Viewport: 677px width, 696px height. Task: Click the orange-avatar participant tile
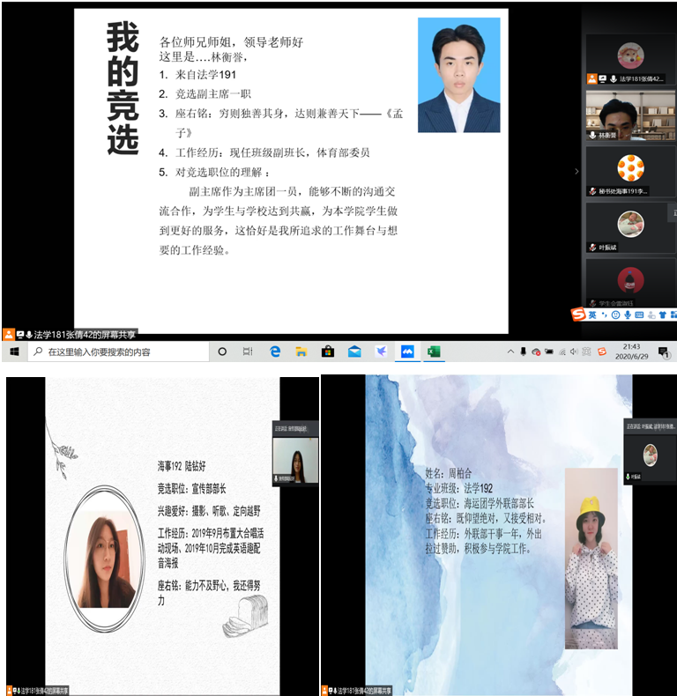[630, 169]
